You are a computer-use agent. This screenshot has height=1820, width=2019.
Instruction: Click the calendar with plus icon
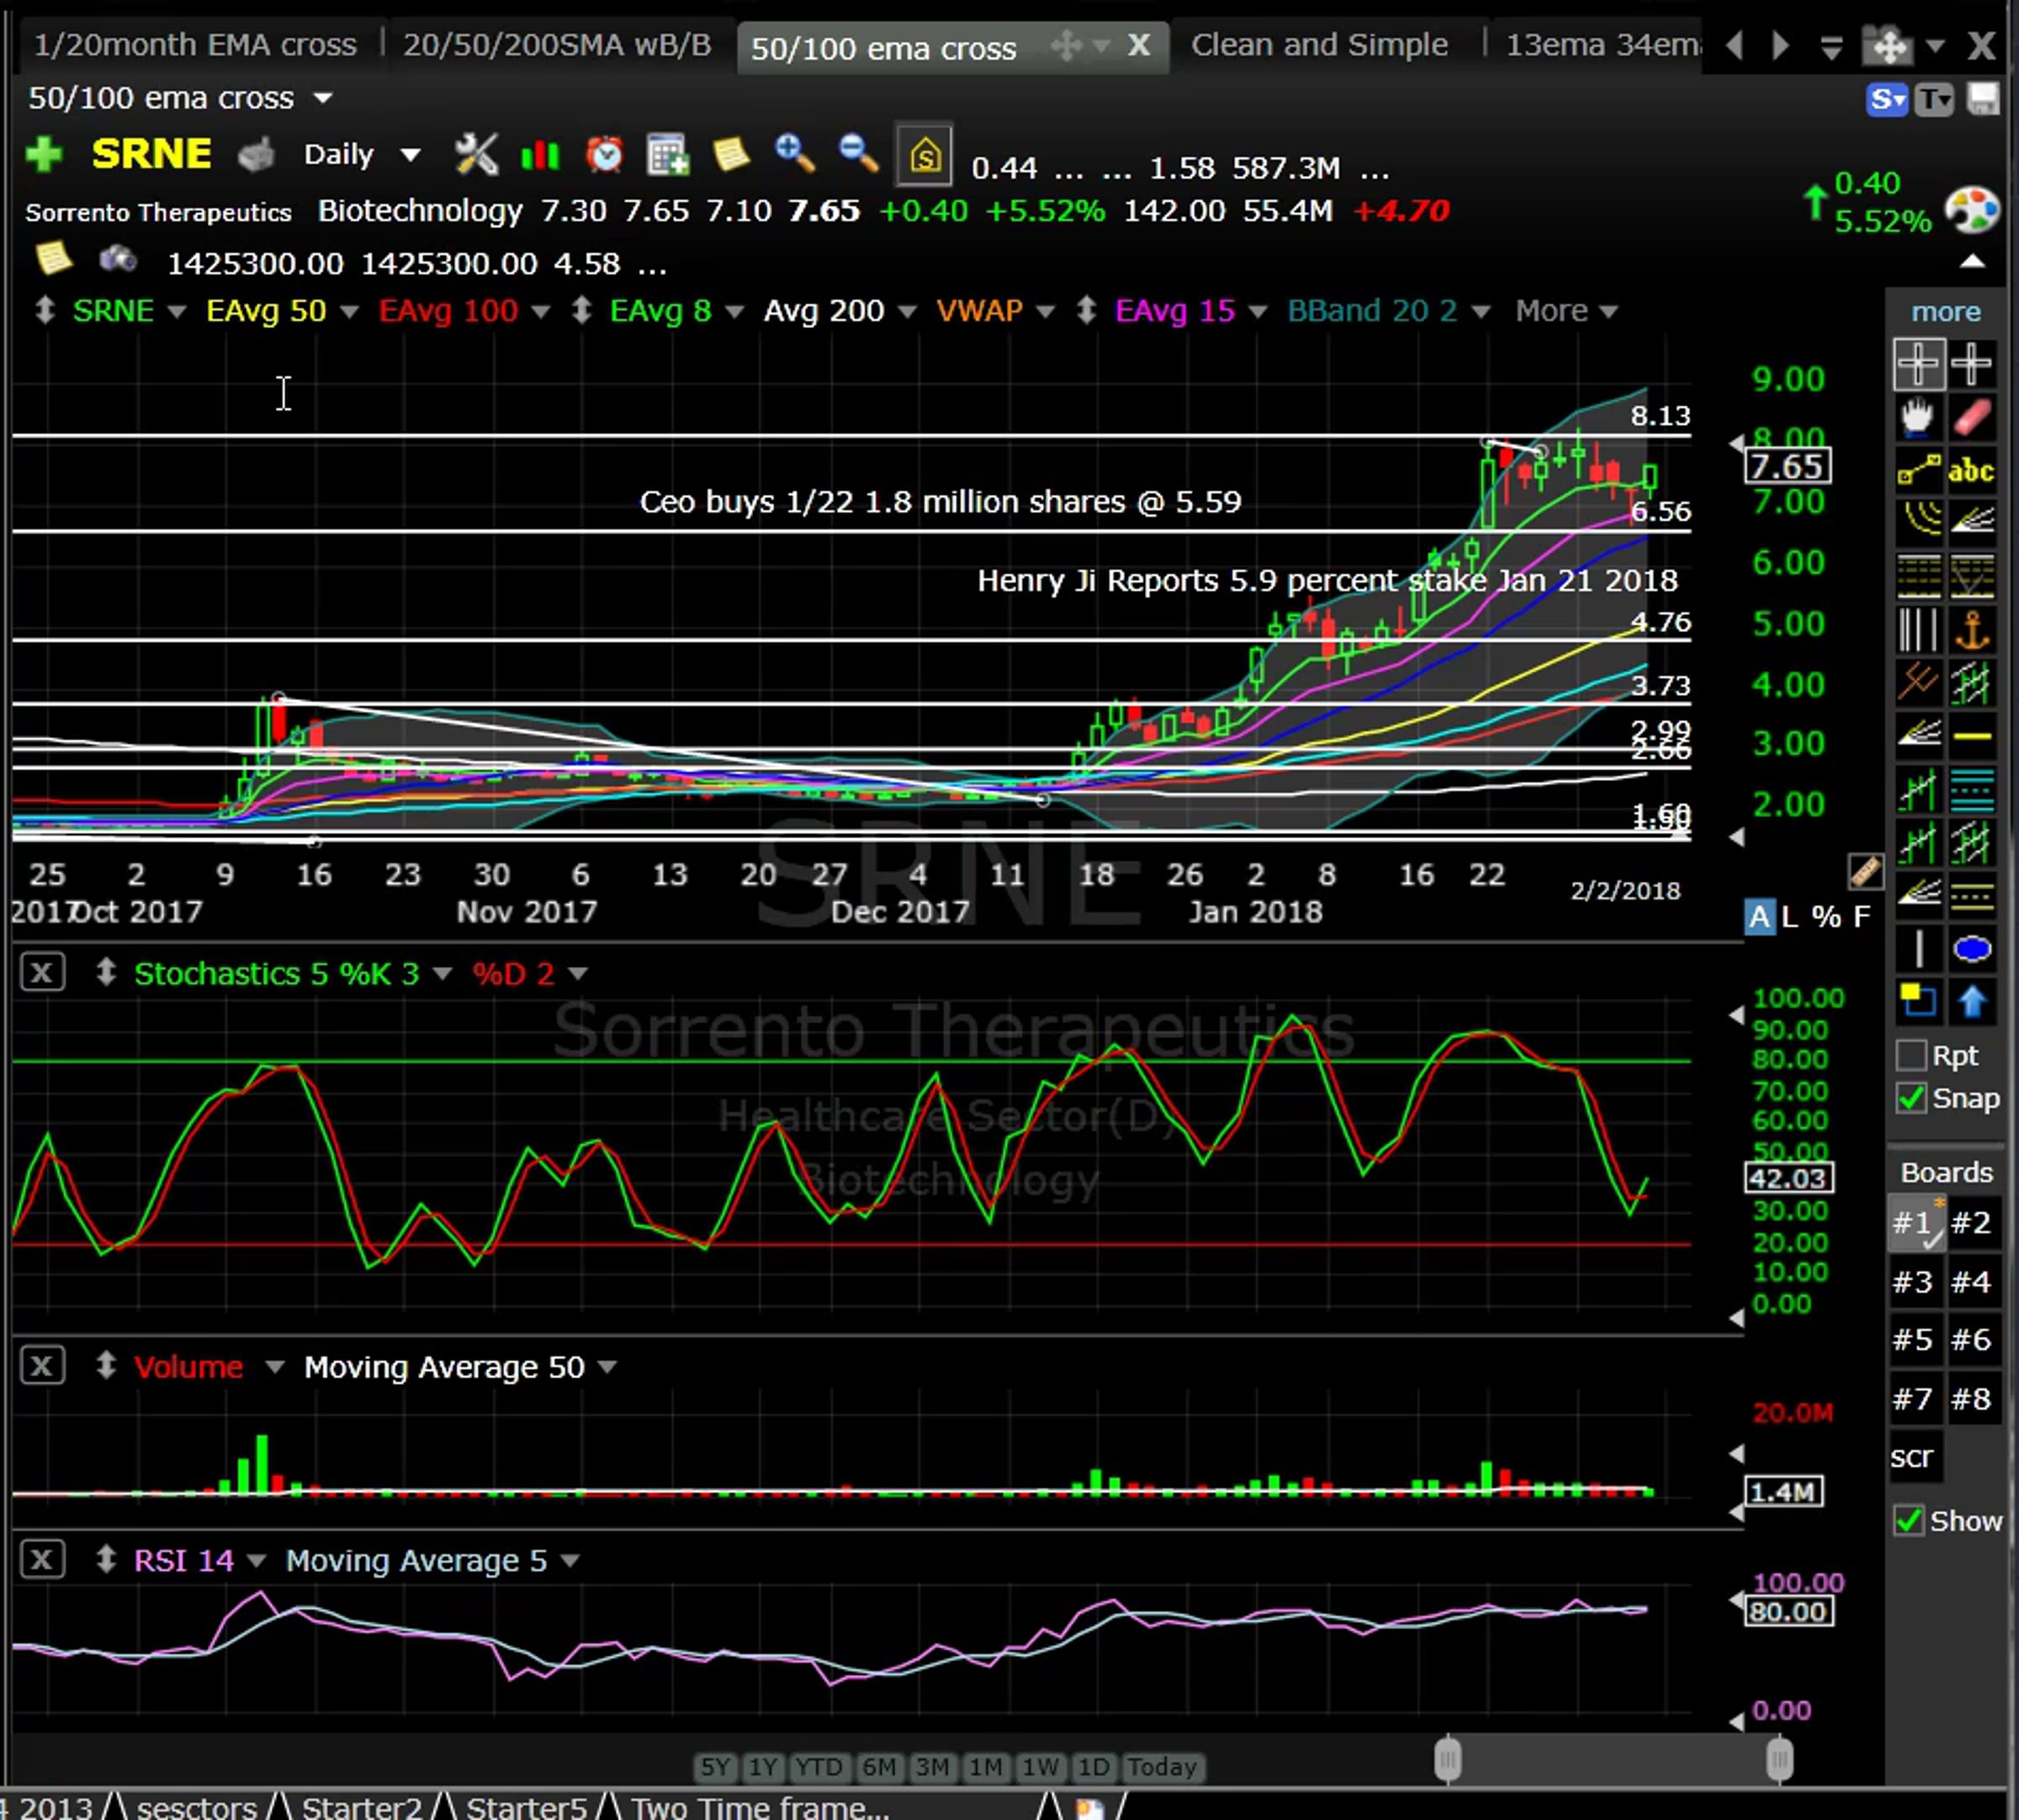(x=667, y=155)
